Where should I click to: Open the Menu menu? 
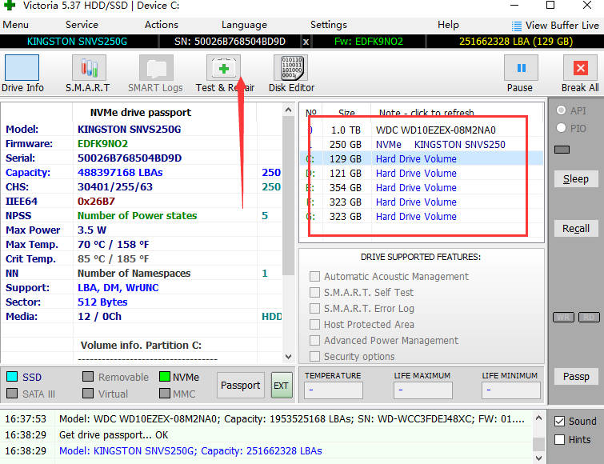click(15, 25)
